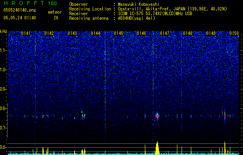Click the meteor echo cluster before 0144
243x155 pixels.
tap(83, 115)
